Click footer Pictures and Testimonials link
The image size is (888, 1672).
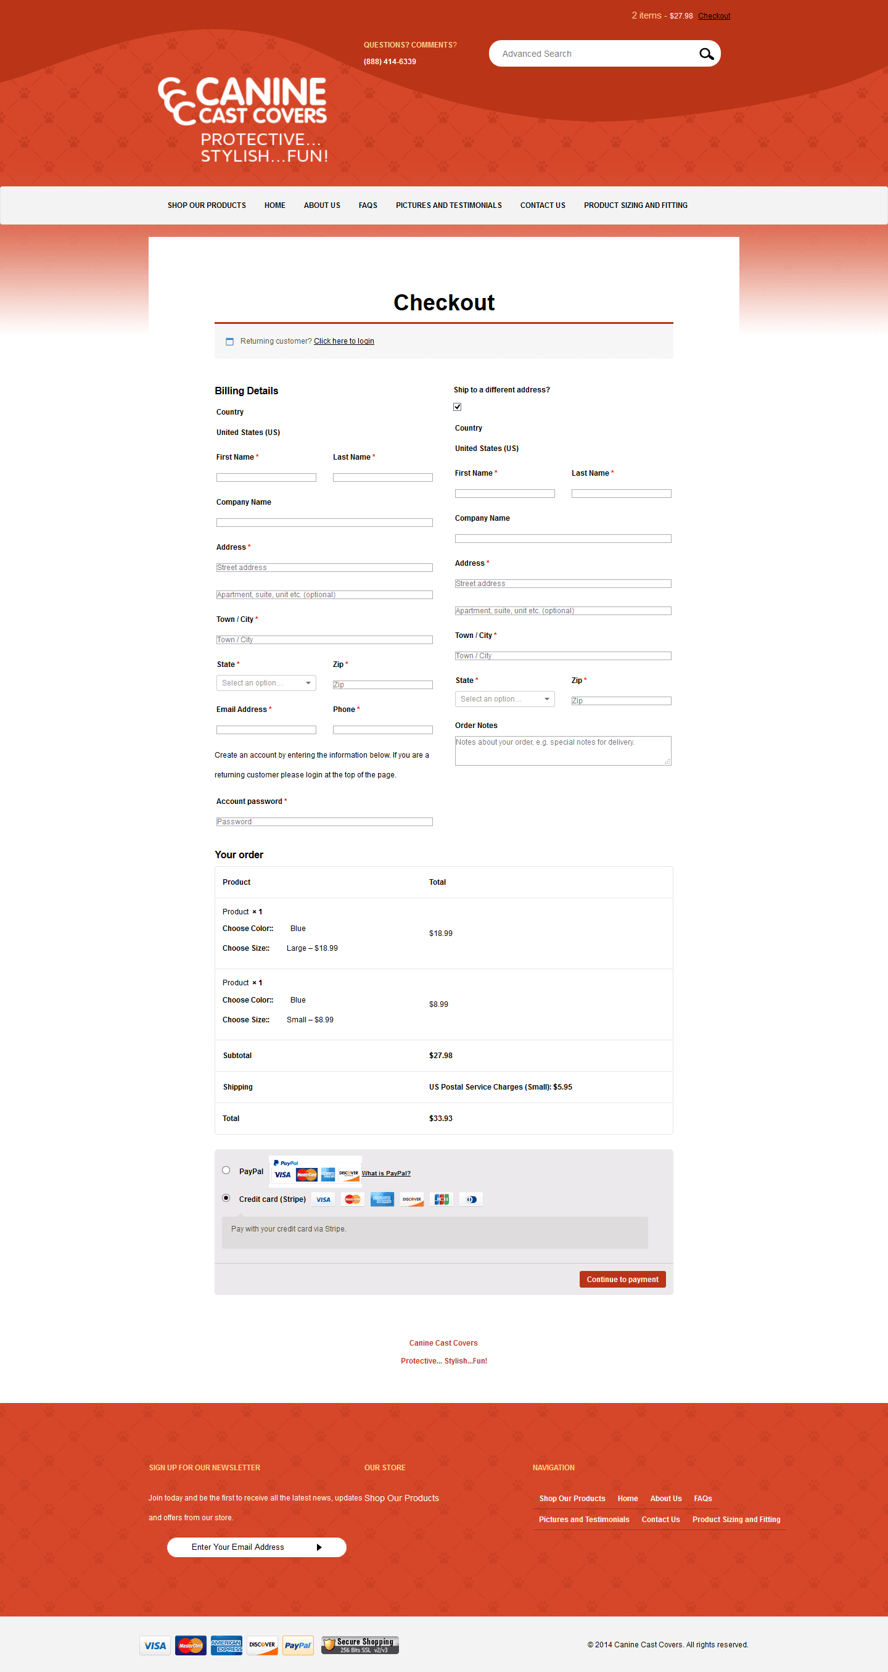(584, 1520)
